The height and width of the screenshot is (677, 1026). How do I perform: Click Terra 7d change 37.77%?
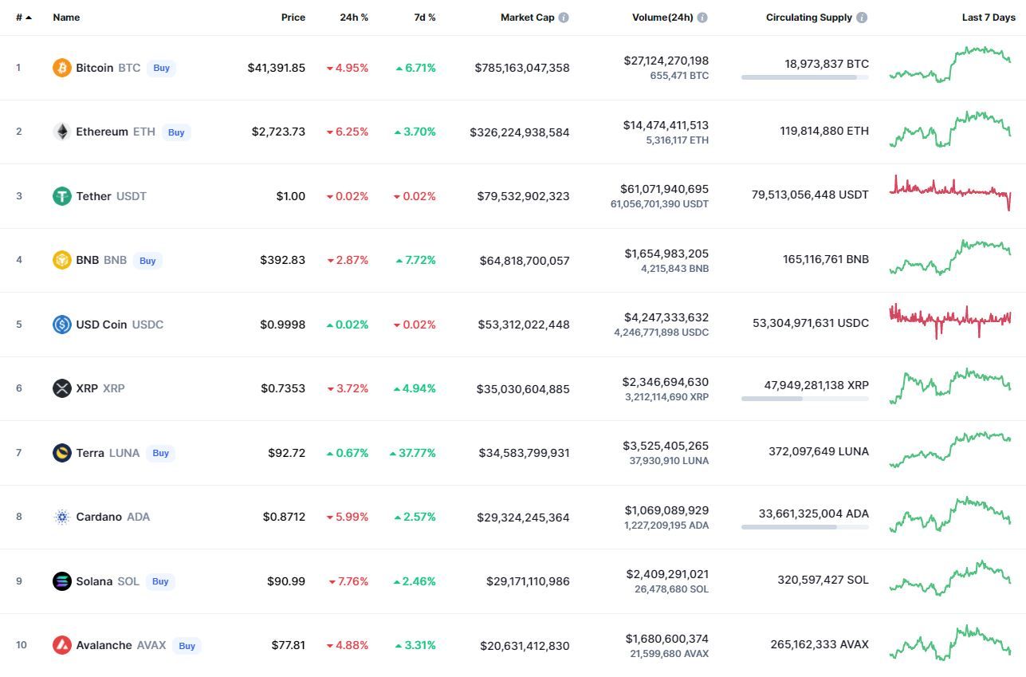click(413, 453)
